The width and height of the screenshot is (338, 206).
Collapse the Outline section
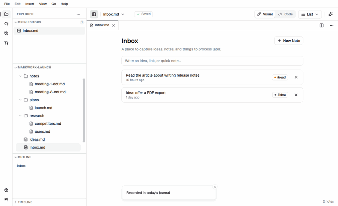15,157
